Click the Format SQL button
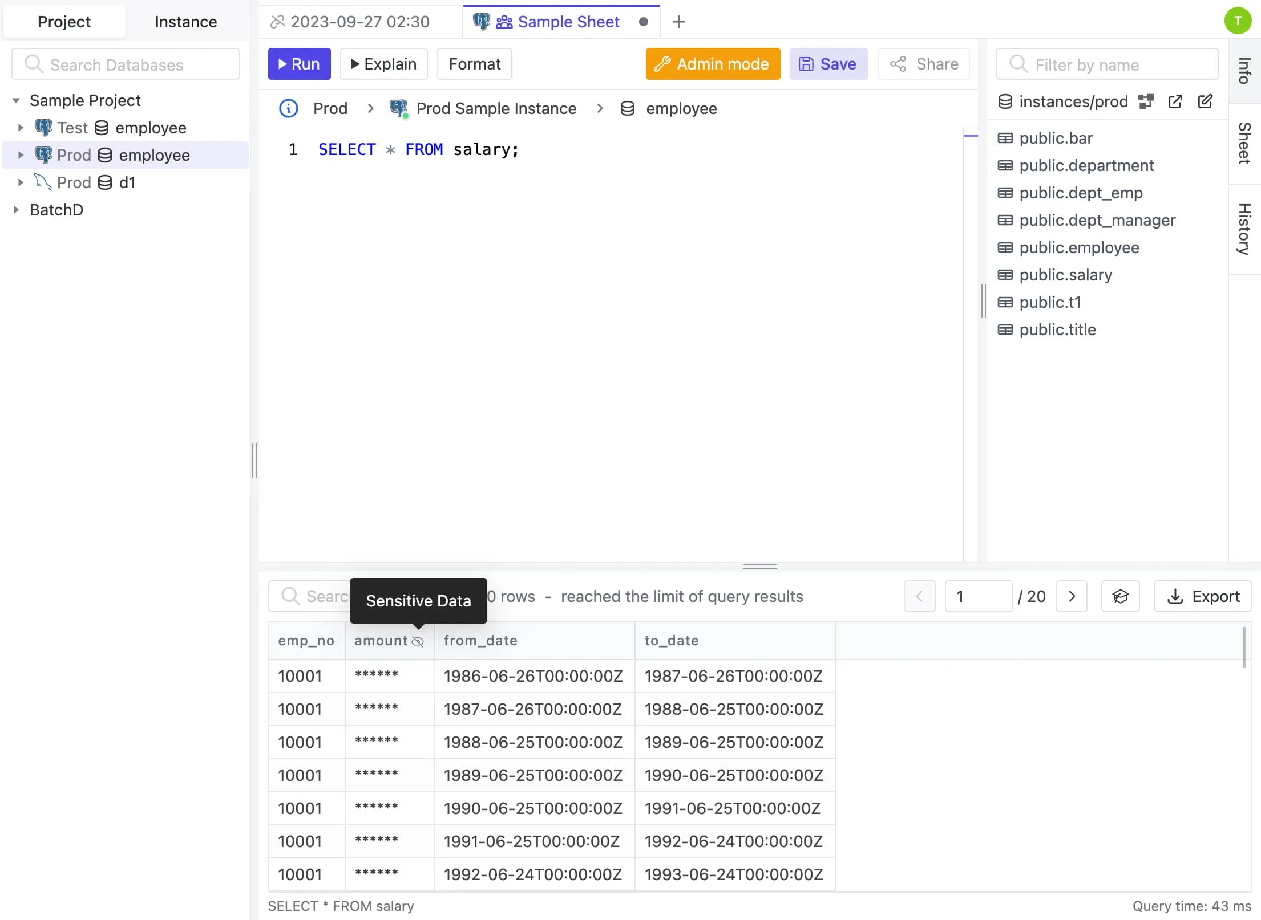The image size is (1261, 920). pyautogui.click(x=475, y=63)
